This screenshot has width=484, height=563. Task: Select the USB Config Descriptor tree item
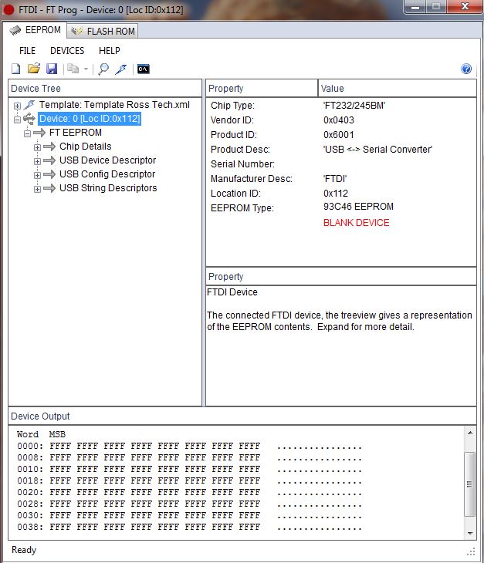[x=107, y=174]
